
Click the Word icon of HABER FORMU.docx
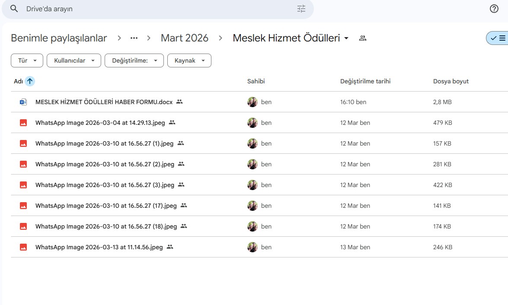23,102
